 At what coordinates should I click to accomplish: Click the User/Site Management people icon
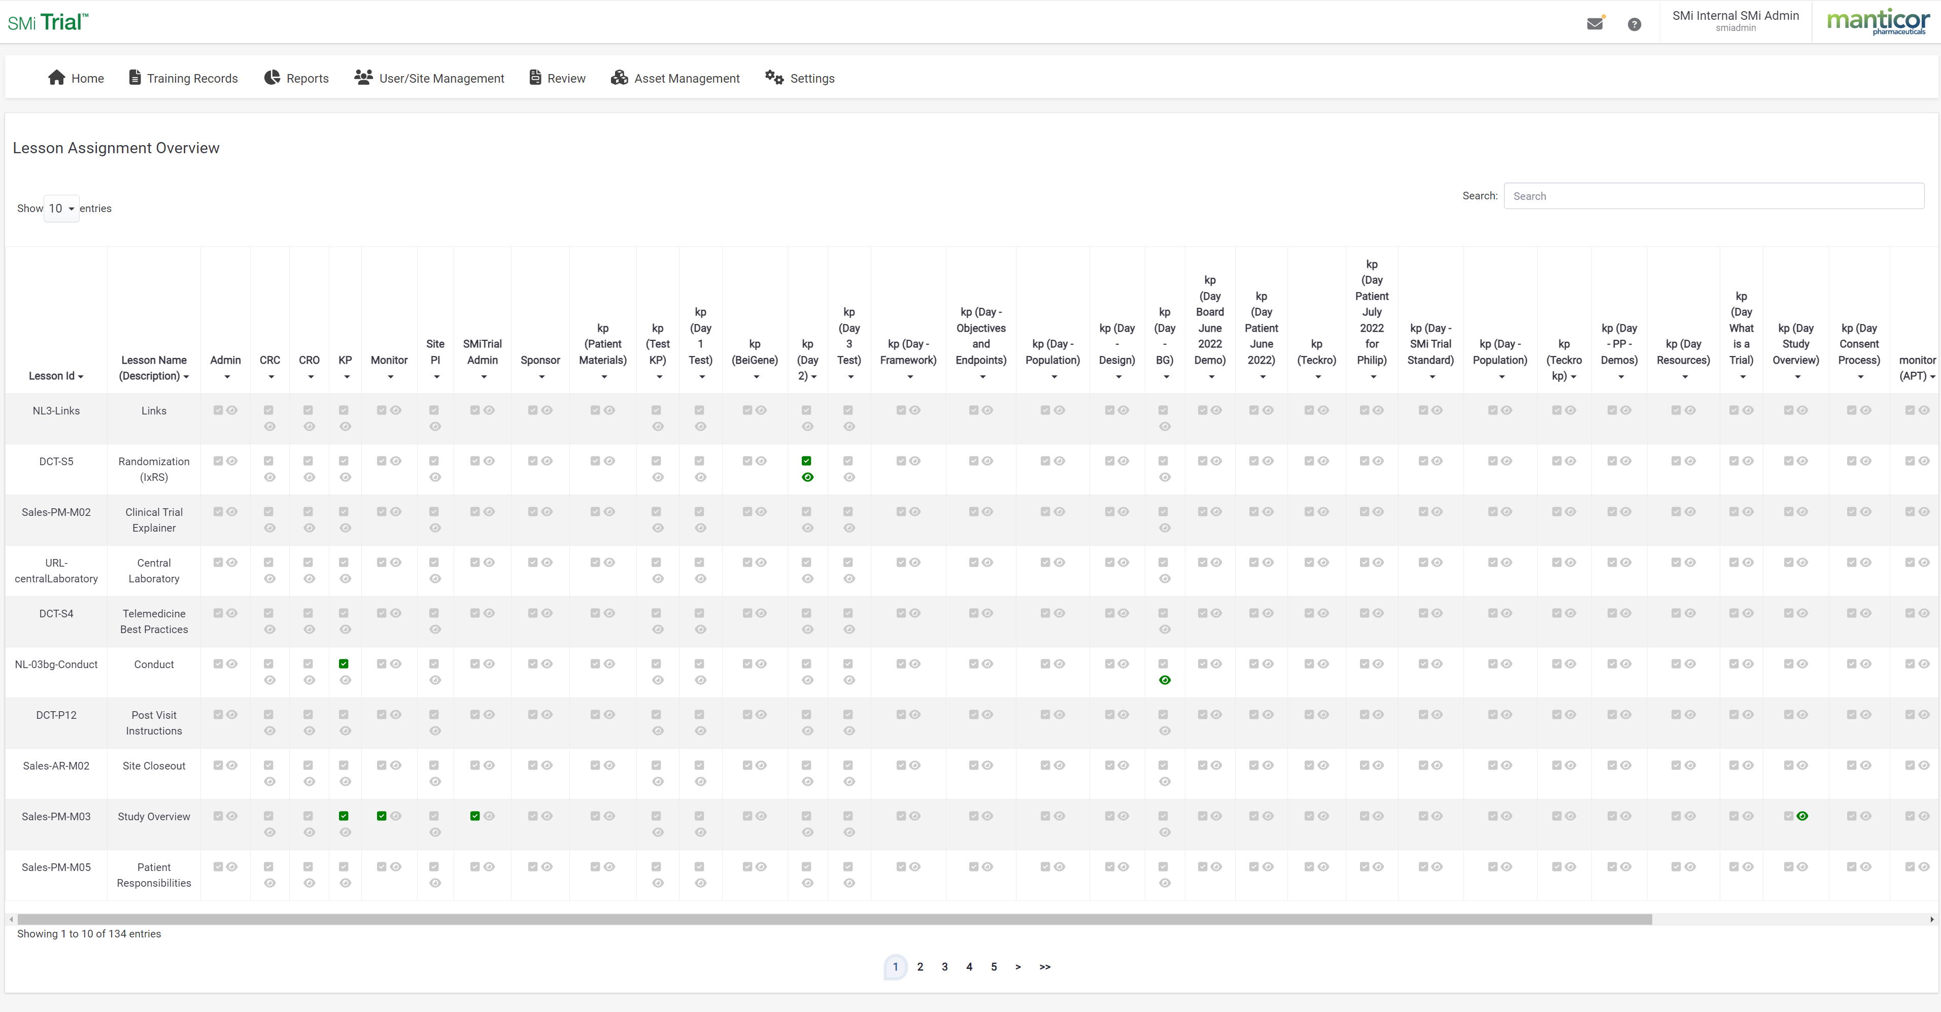tap(363, 77)
